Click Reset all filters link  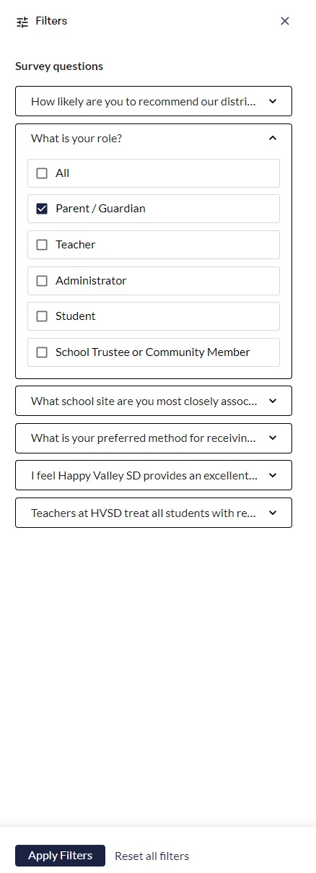coord(152,856)
